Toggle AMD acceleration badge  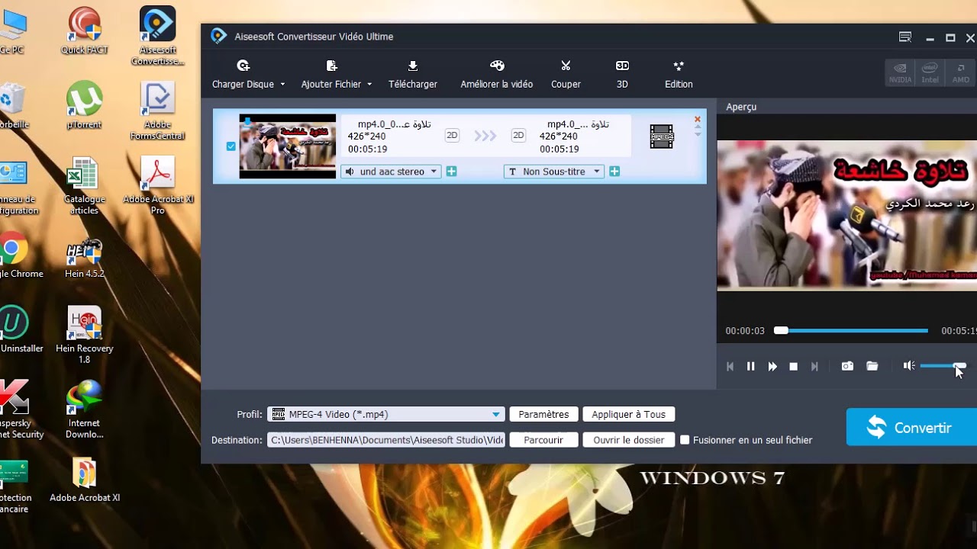[x=960, y=72]
